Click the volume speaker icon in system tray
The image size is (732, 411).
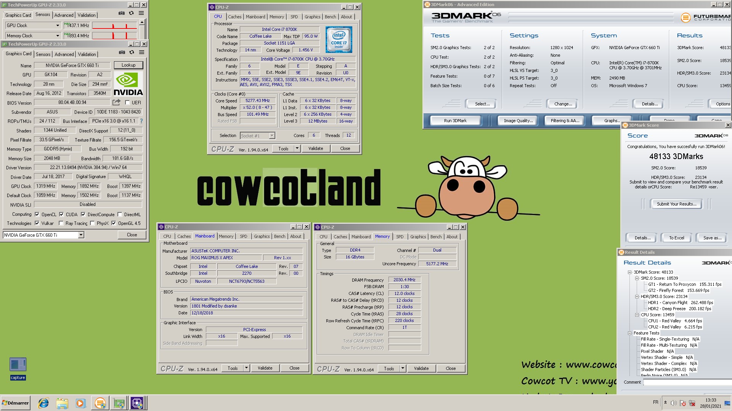click(674, 403)
